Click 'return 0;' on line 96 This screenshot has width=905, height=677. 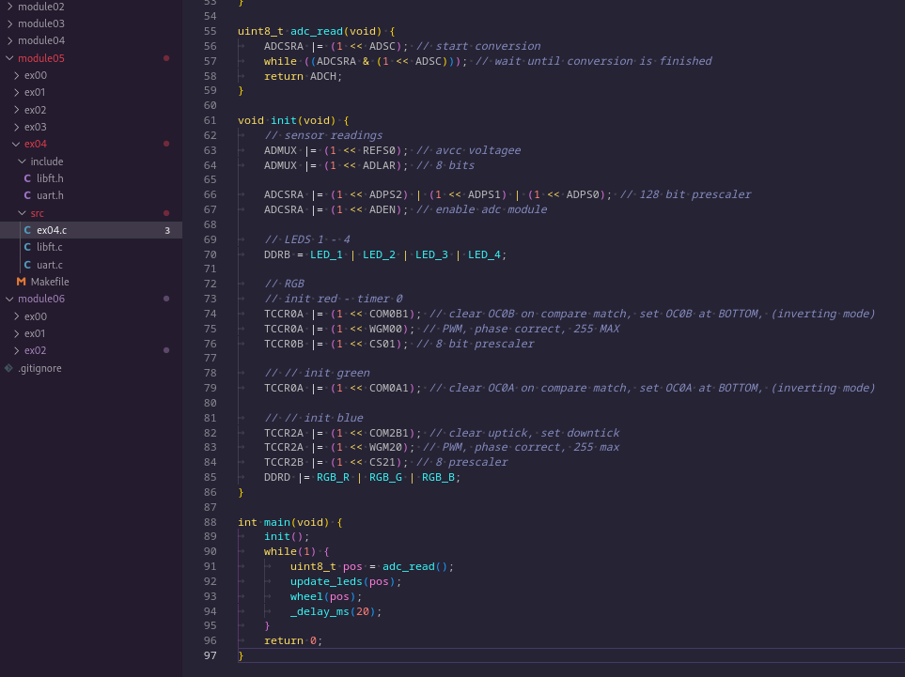coord(293,640)
